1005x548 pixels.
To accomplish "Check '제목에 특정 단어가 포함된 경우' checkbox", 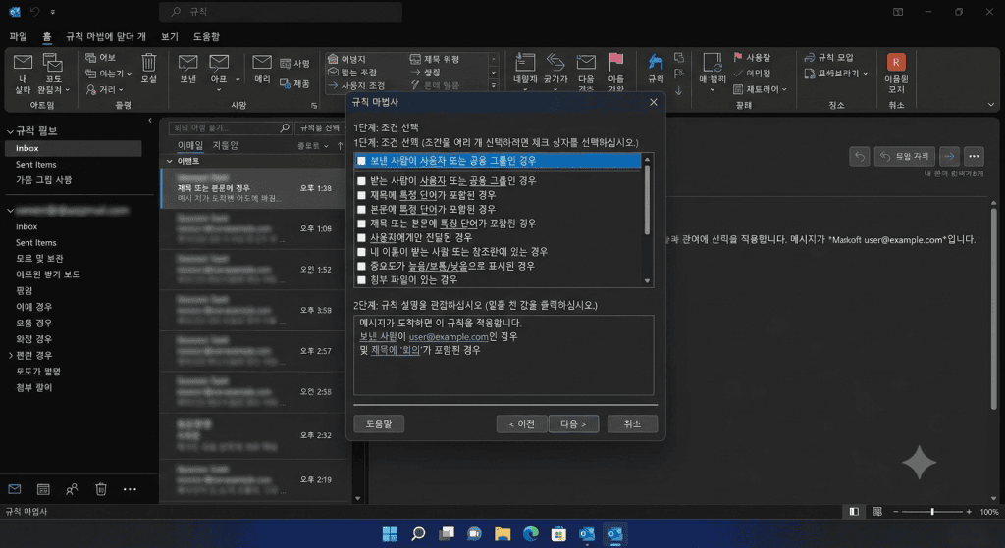I will click(361, 195).
